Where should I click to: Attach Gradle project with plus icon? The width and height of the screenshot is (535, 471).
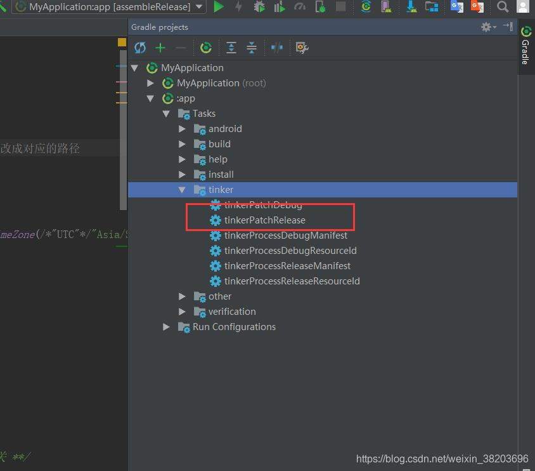pyautogui.click(x=160, y=48)
